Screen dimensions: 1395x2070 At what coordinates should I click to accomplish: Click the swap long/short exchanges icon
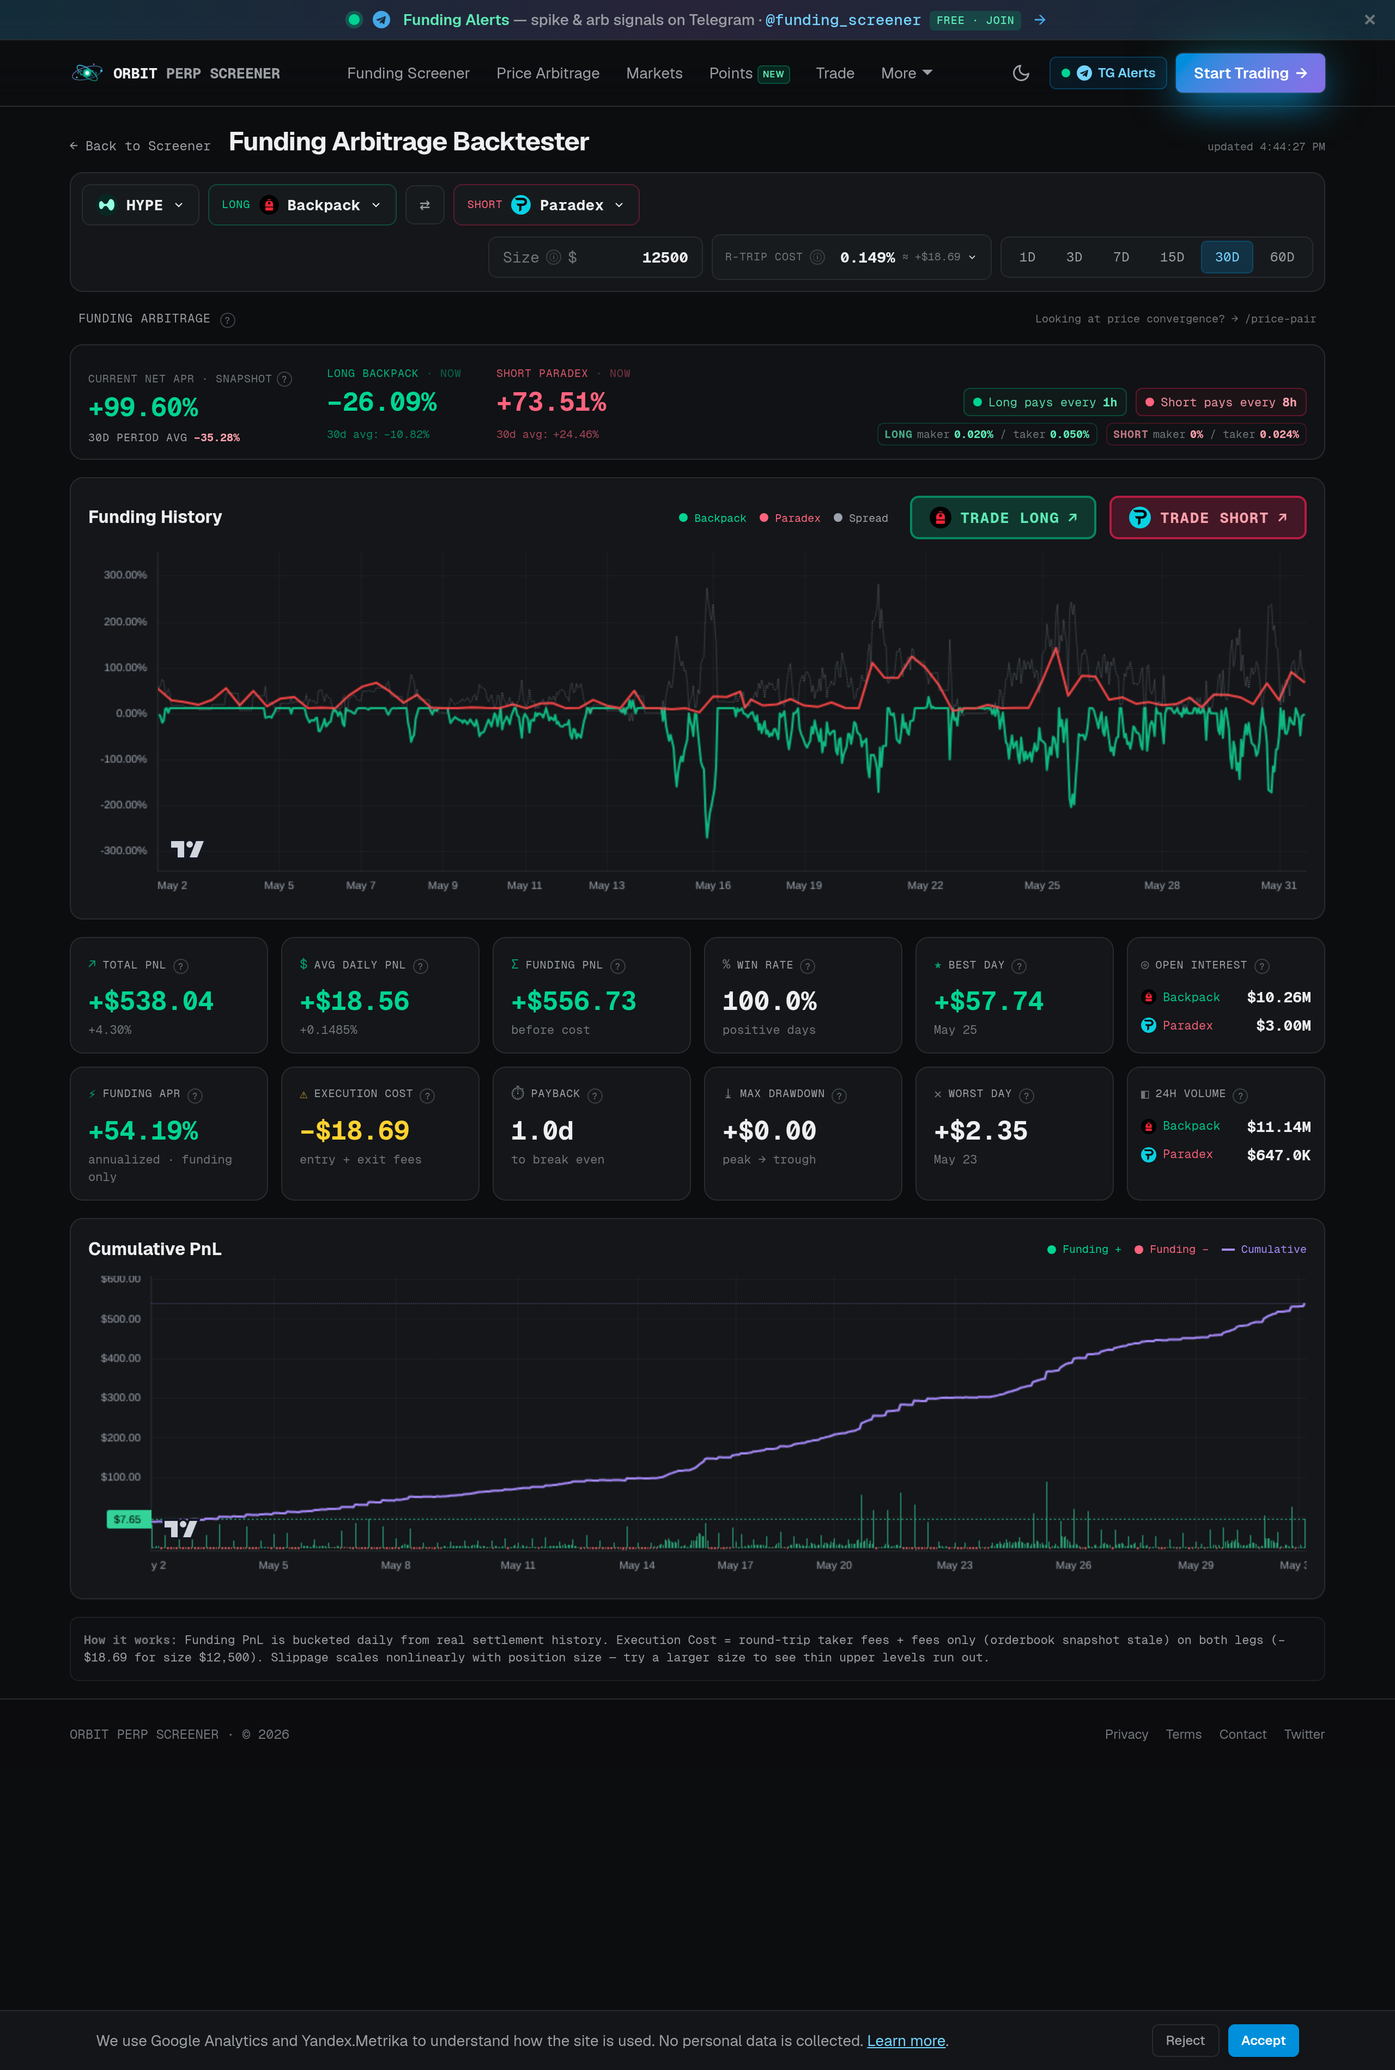click(x=424, y=204)
